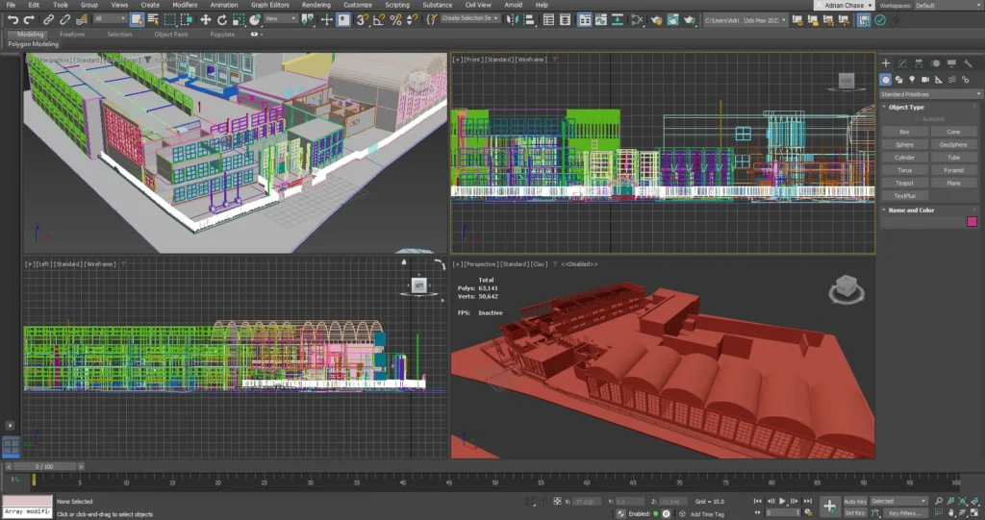This screenshot has height=520, width=985.
Task: Click the pink object color swatch
Action: (x=972, y=222)
